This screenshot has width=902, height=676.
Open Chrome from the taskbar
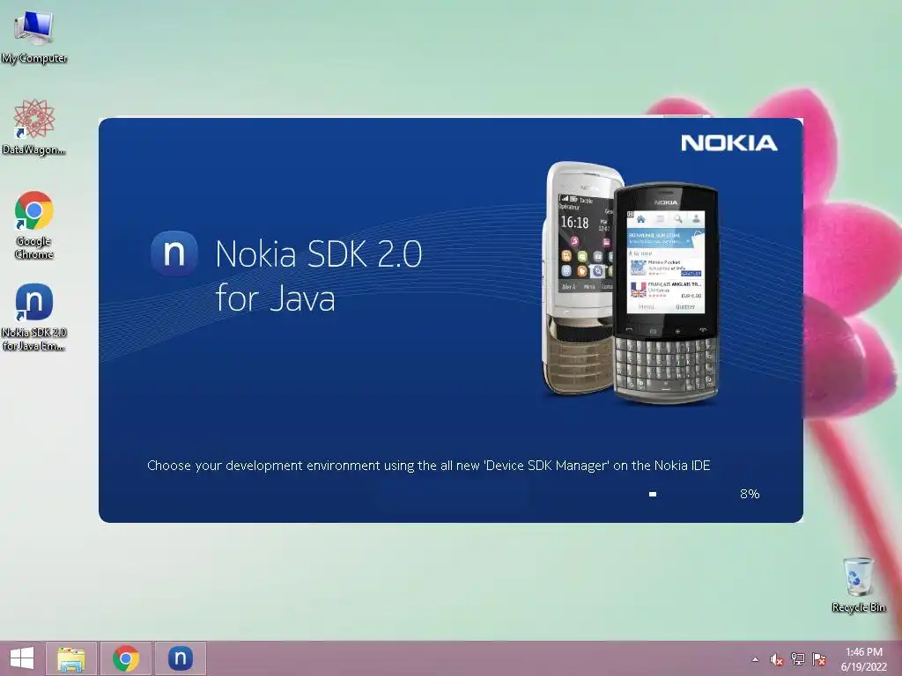[x=126, y=658]
